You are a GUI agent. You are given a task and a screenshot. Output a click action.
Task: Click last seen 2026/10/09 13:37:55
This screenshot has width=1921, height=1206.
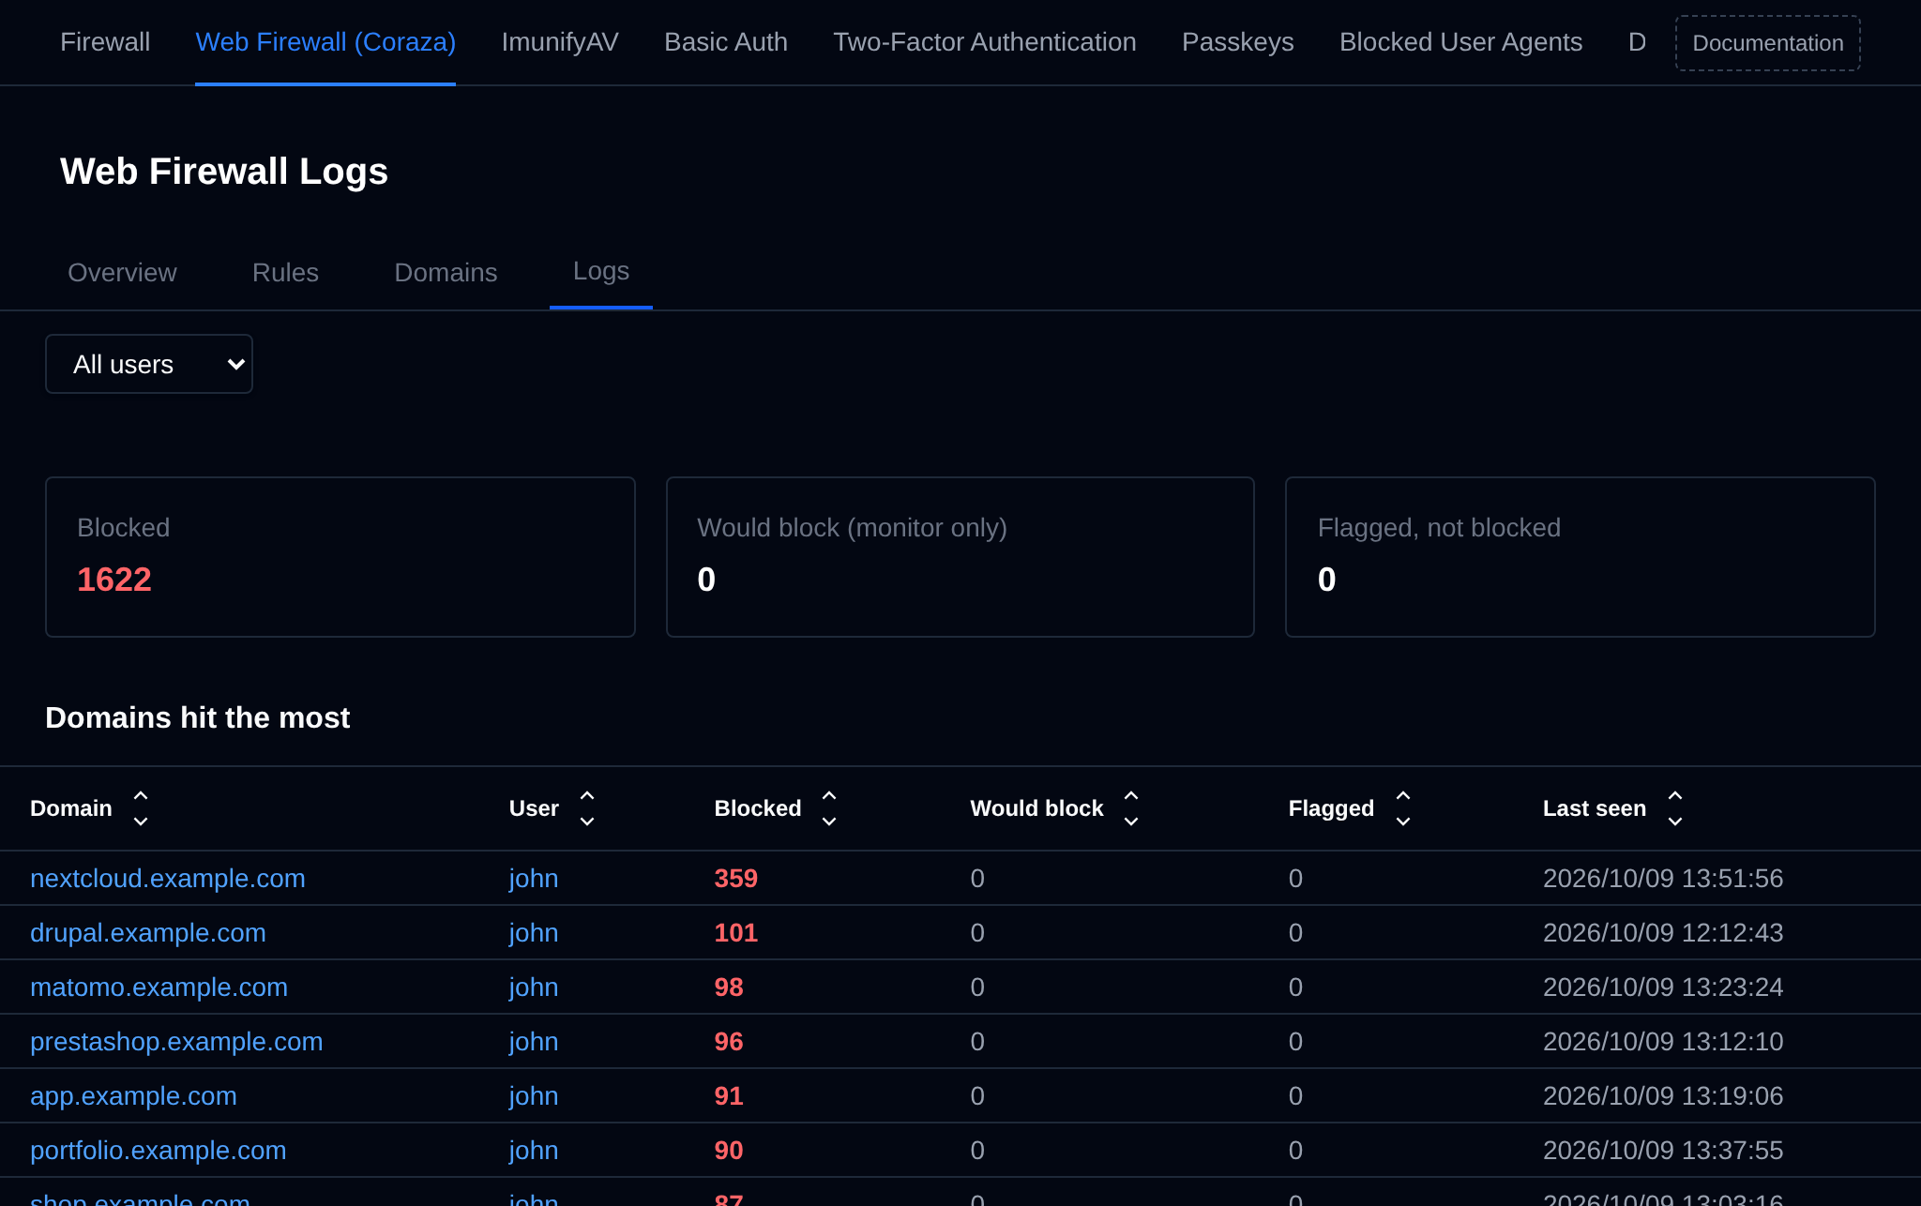click(x=1663, y=1151)
